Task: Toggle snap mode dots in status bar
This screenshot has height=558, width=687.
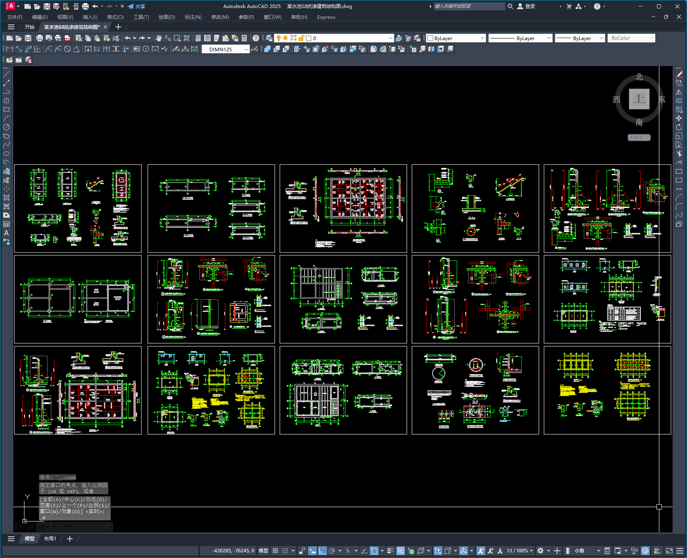Action: point(285,551)
